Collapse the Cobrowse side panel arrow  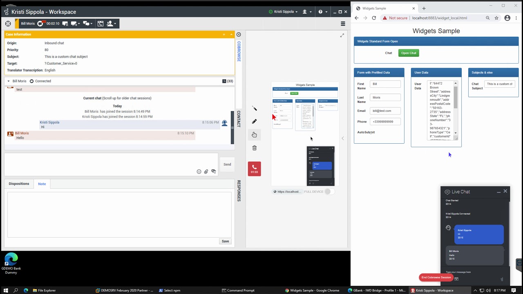tap(239, 34)
